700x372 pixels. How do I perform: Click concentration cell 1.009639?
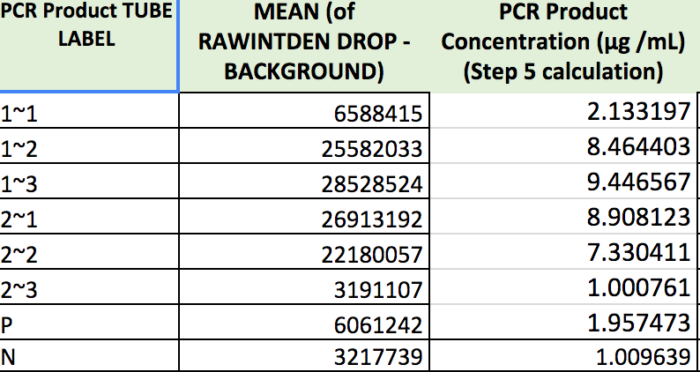pyautogui.click(x=564, y=358)
